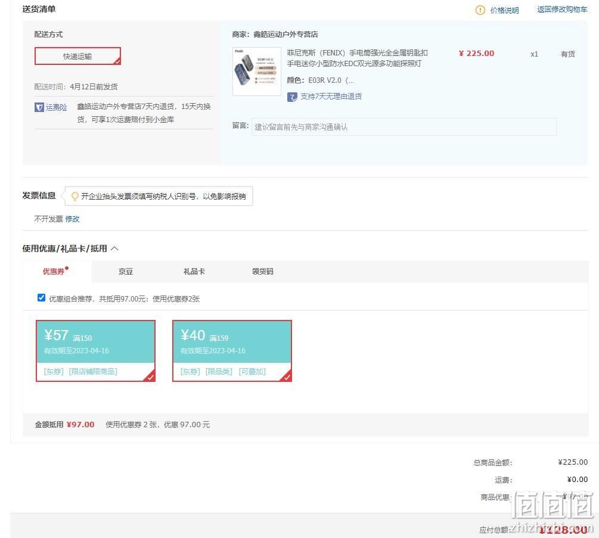
Task: Collapse the 使用优惠/礼品卡/抵用 section
Action: point(114,248)
